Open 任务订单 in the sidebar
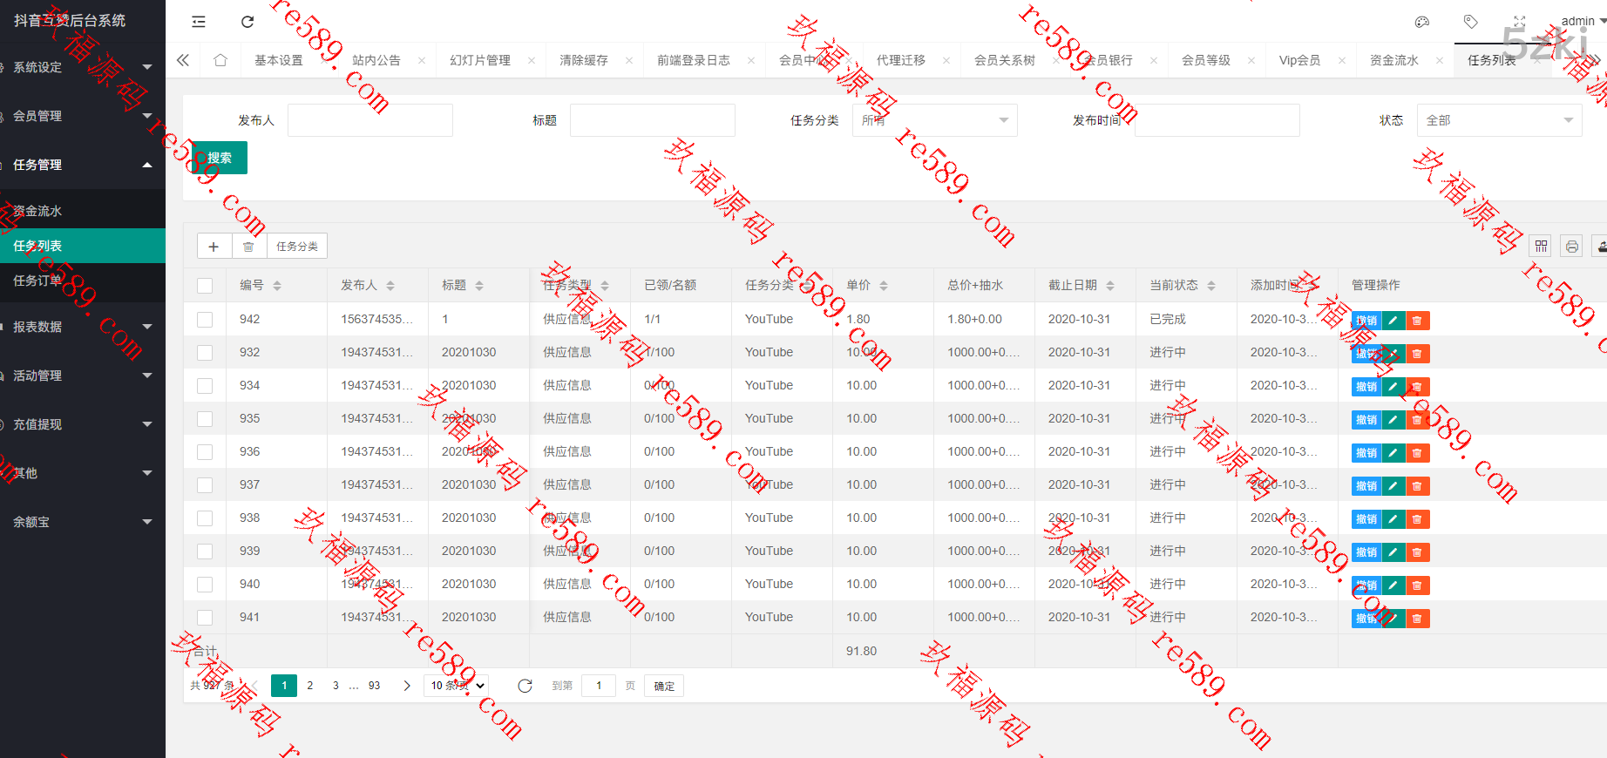Screen dimensions: 1607x758 (x=37, y=281)
